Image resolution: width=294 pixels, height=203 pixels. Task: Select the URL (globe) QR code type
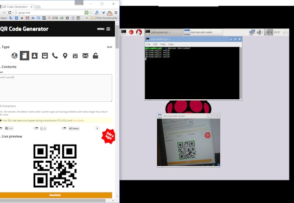[14, 56]
